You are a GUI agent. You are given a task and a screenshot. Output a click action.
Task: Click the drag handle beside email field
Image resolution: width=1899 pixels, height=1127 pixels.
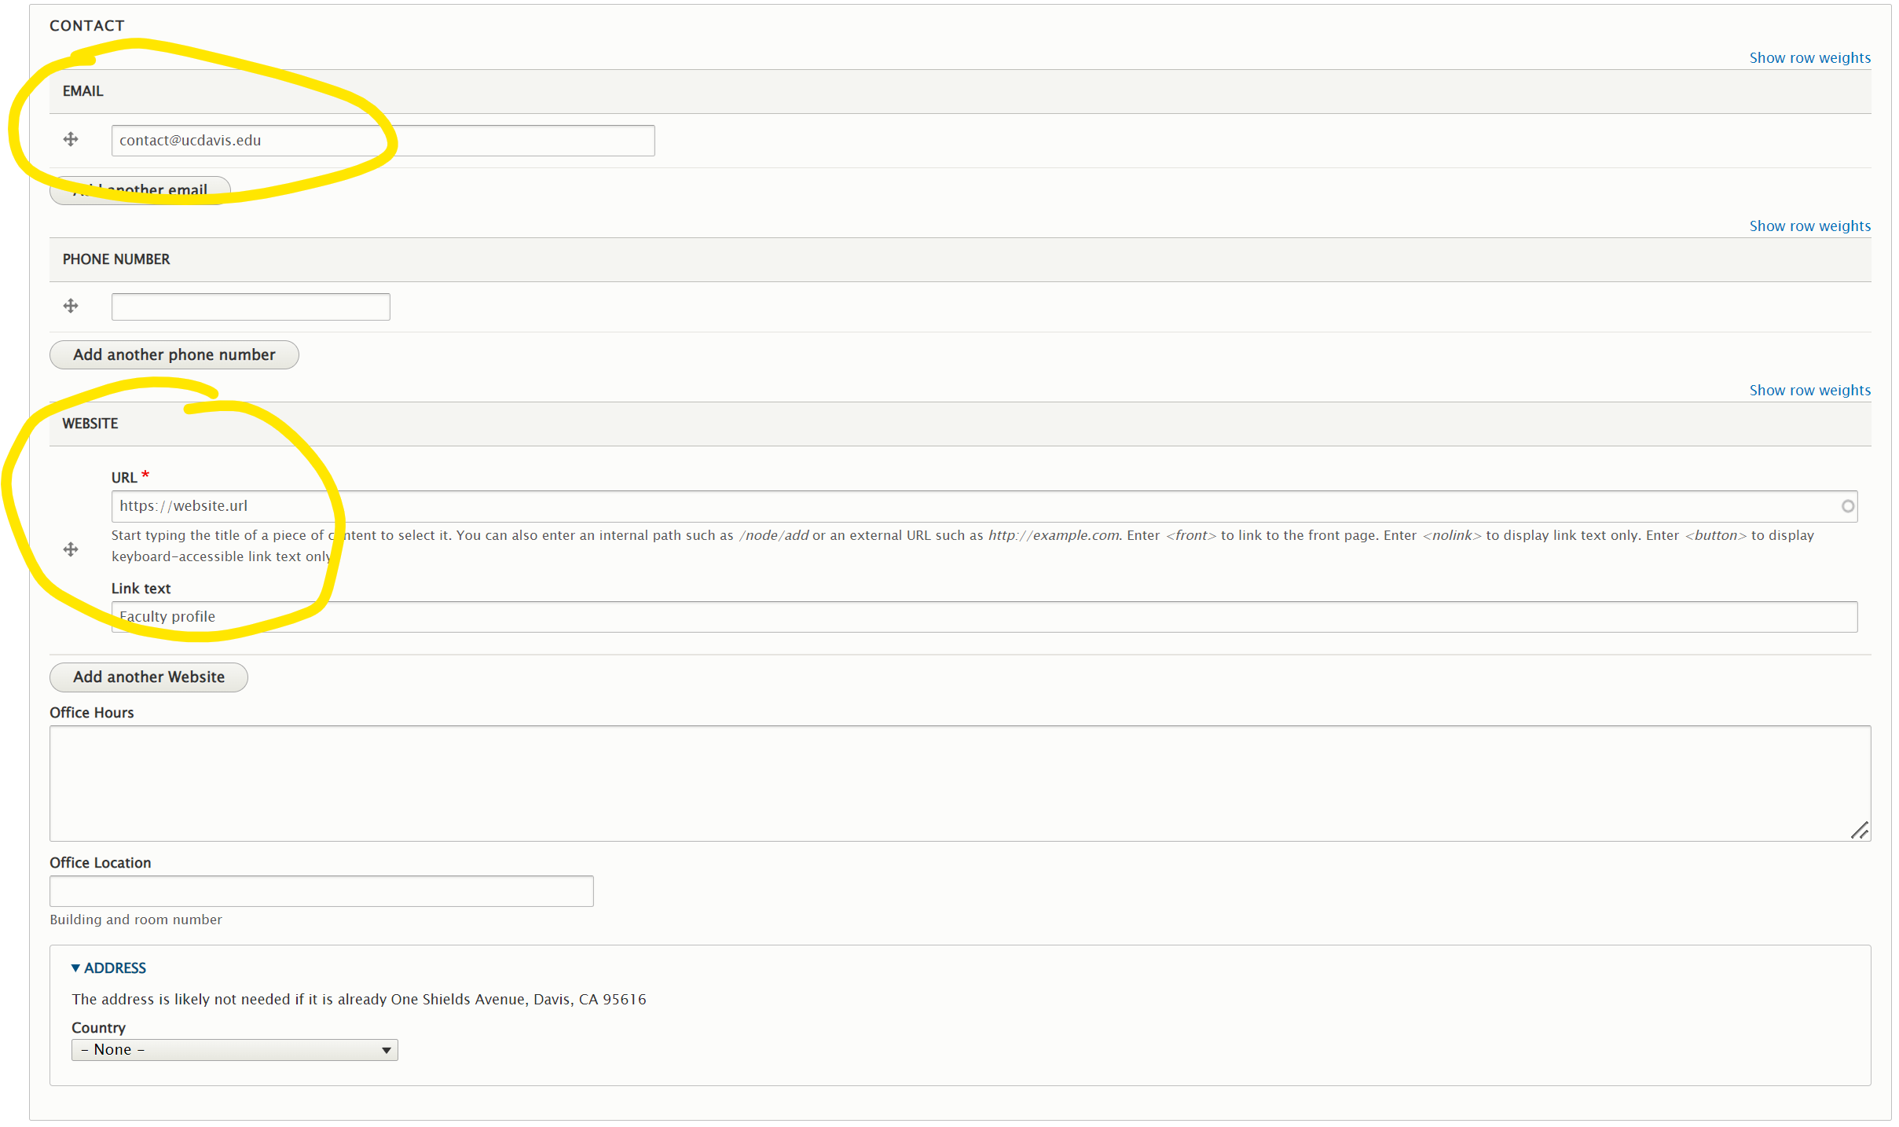(71, 140)
